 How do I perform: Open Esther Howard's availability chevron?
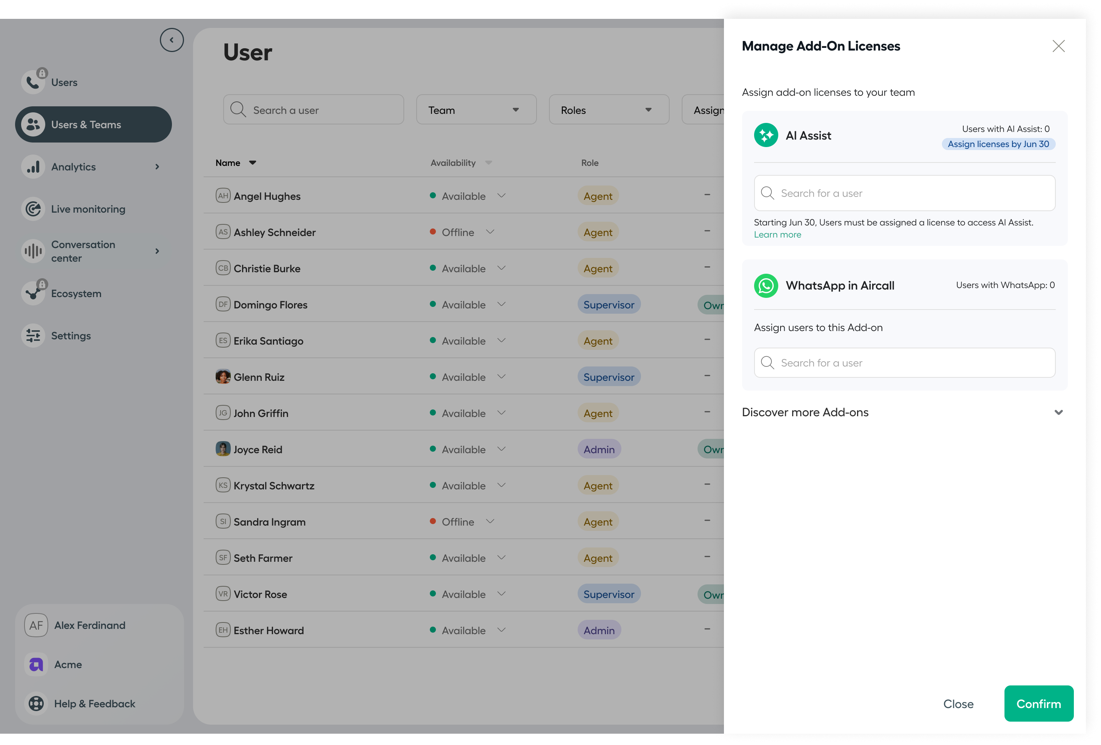pos(501,630)
